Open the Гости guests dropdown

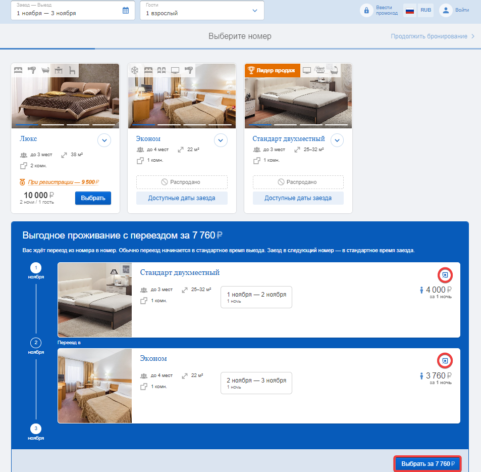tap(202, 11)
